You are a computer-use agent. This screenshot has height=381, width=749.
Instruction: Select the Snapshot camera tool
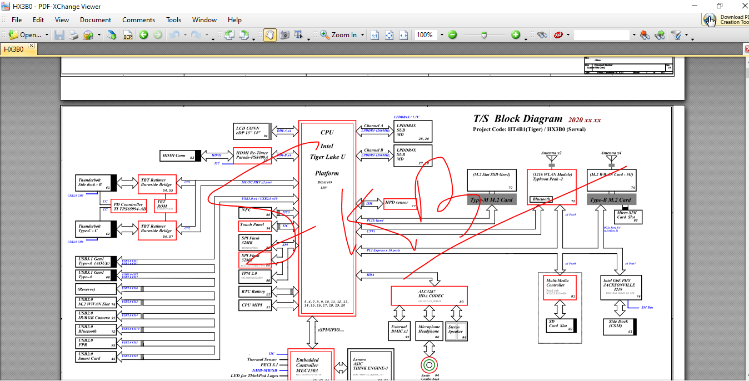coord(284,35)
